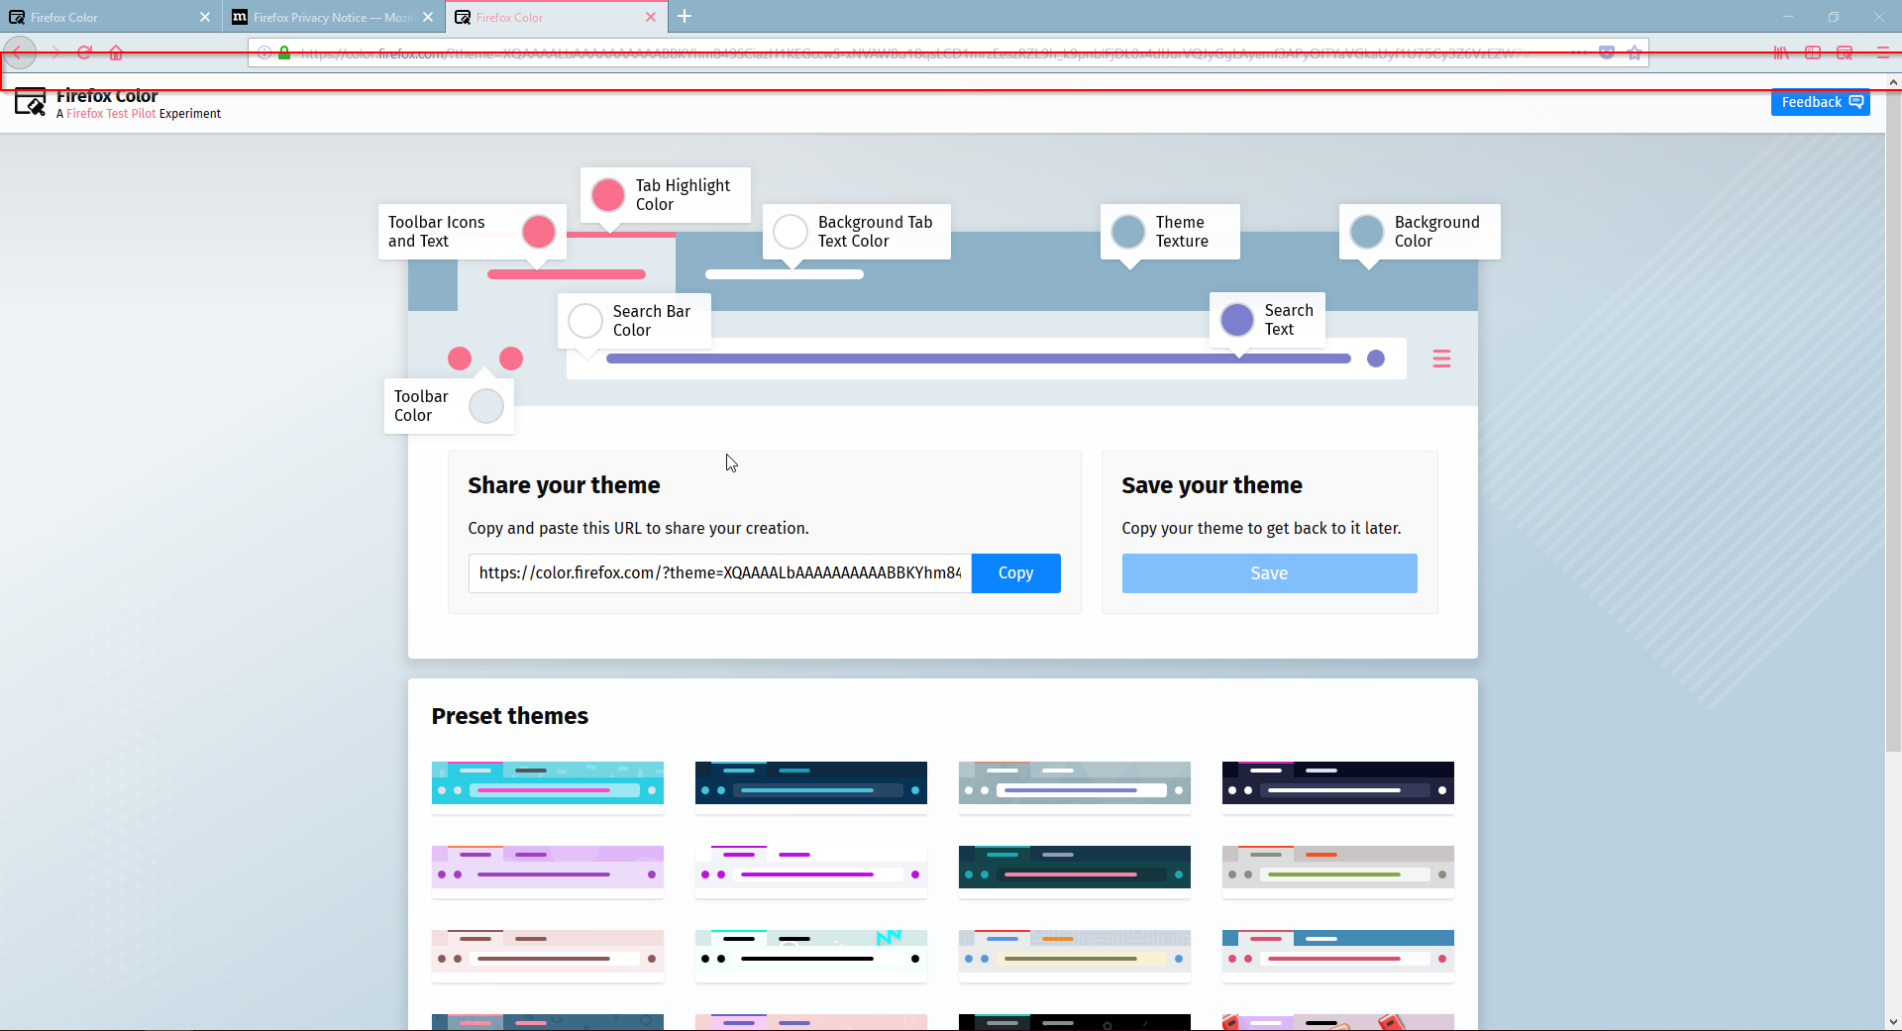Open the Firefox Test Pilot link
This screenshot has height=1031, width=1902.
tap(111, 114)
